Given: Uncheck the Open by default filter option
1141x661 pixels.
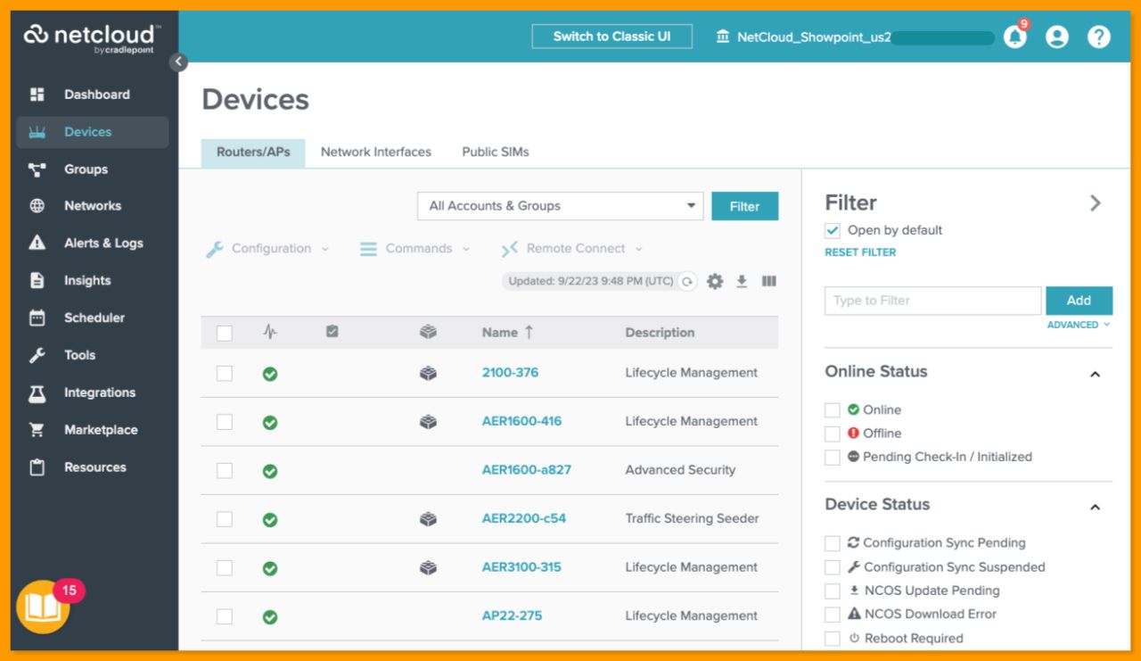Looking at the screenshot, I should pyautogui.click(x=832, y=229).
